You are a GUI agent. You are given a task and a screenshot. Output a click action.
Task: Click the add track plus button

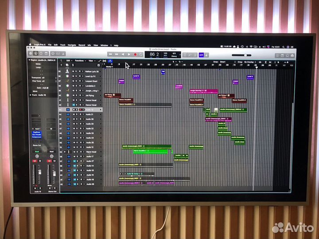pos(61,65)
